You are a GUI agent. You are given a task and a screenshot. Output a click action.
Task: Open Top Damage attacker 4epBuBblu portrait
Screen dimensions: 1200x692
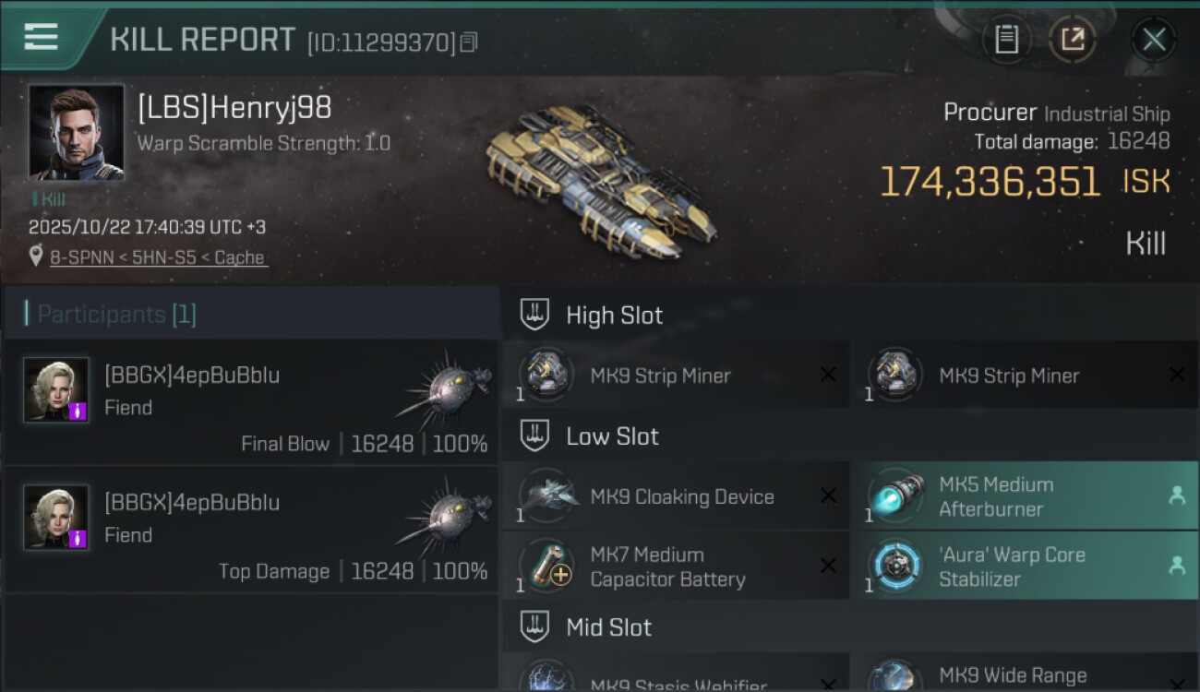tap(56, 518)
